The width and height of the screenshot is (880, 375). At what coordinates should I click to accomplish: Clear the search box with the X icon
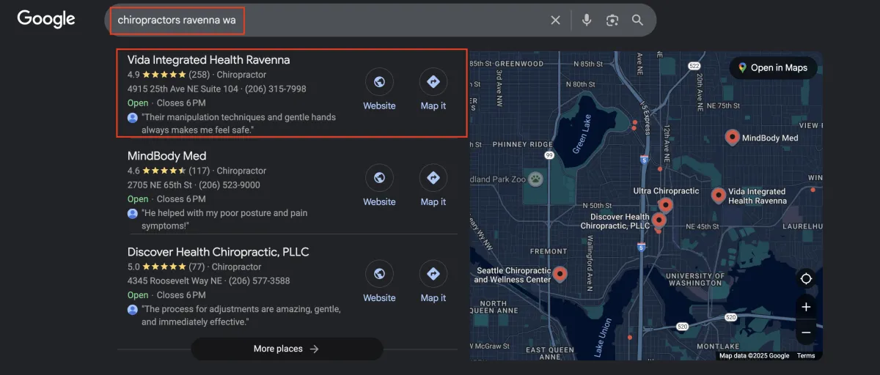click(x=556, y=21)
